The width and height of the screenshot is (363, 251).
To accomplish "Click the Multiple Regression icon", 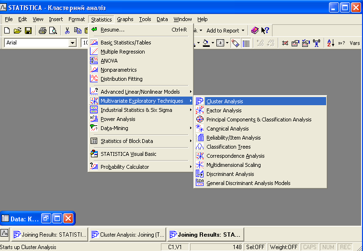I will click(x=94, y=52).
